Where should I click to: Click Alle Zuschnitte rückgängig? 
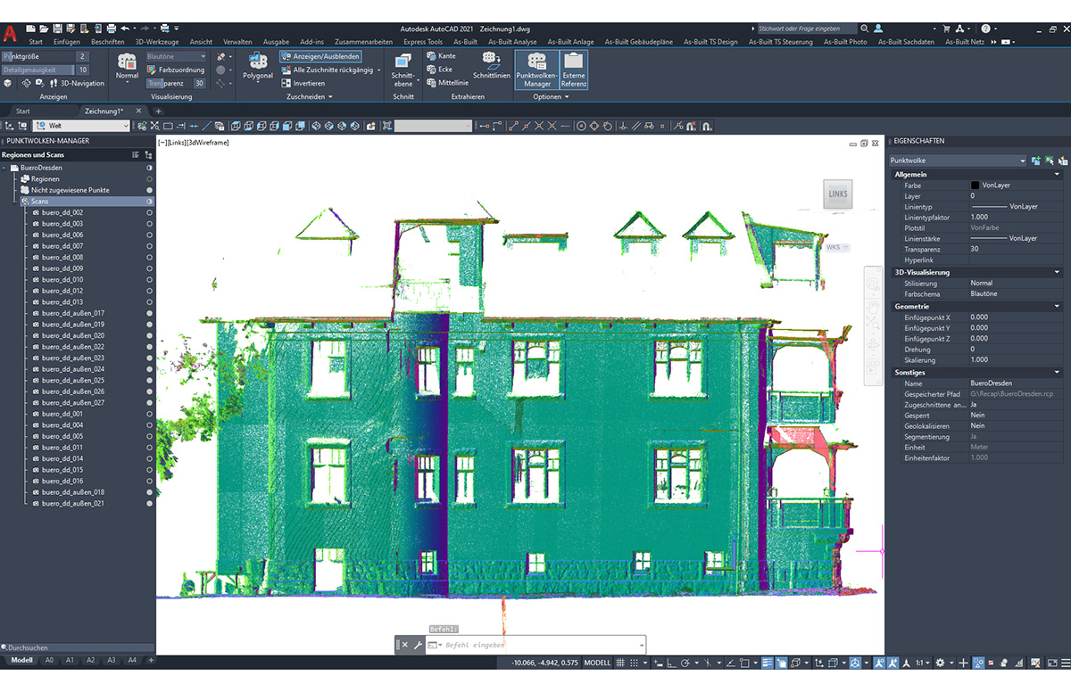point(333,69)
